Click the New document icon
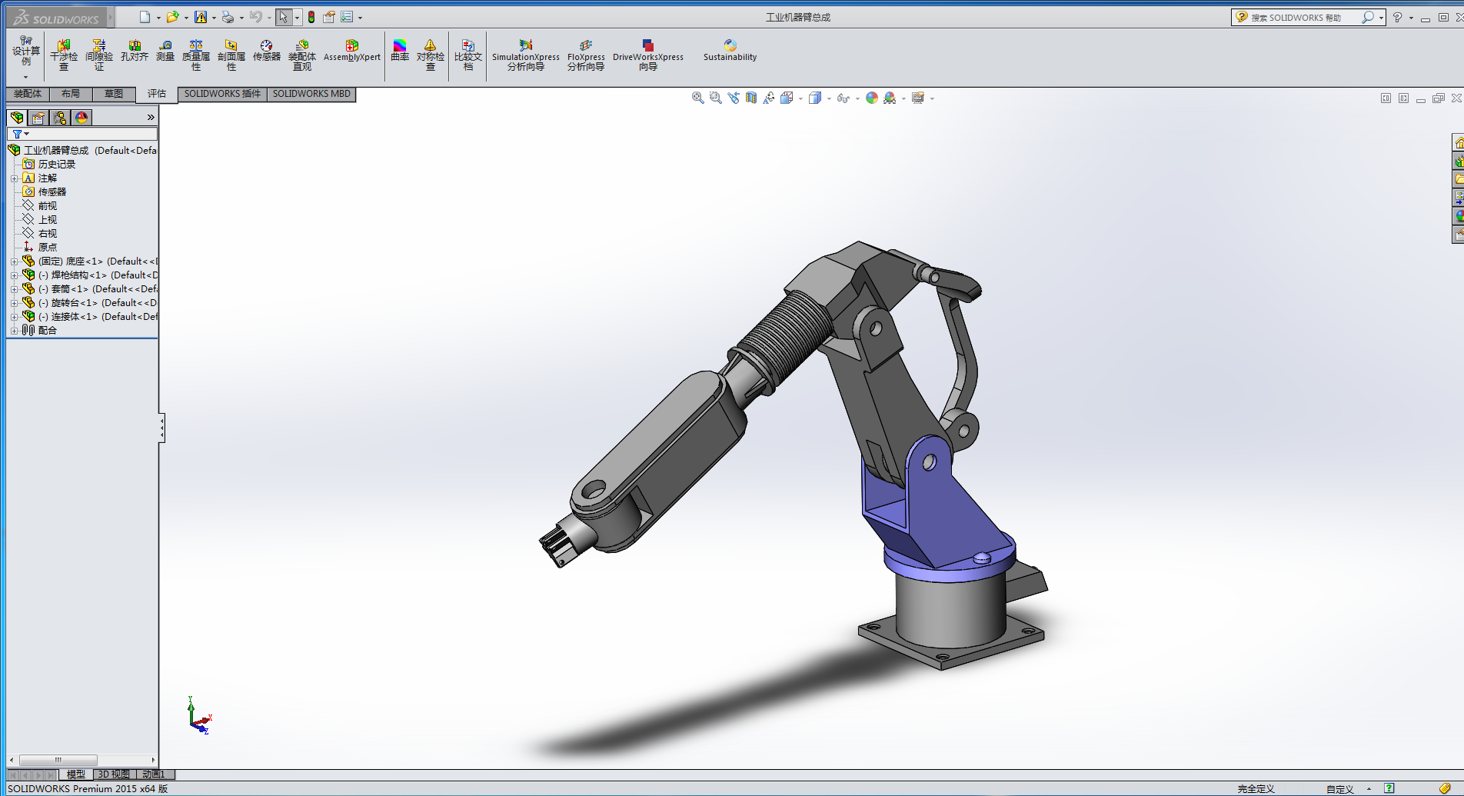1464x796 pixels. tap(145, 17)
